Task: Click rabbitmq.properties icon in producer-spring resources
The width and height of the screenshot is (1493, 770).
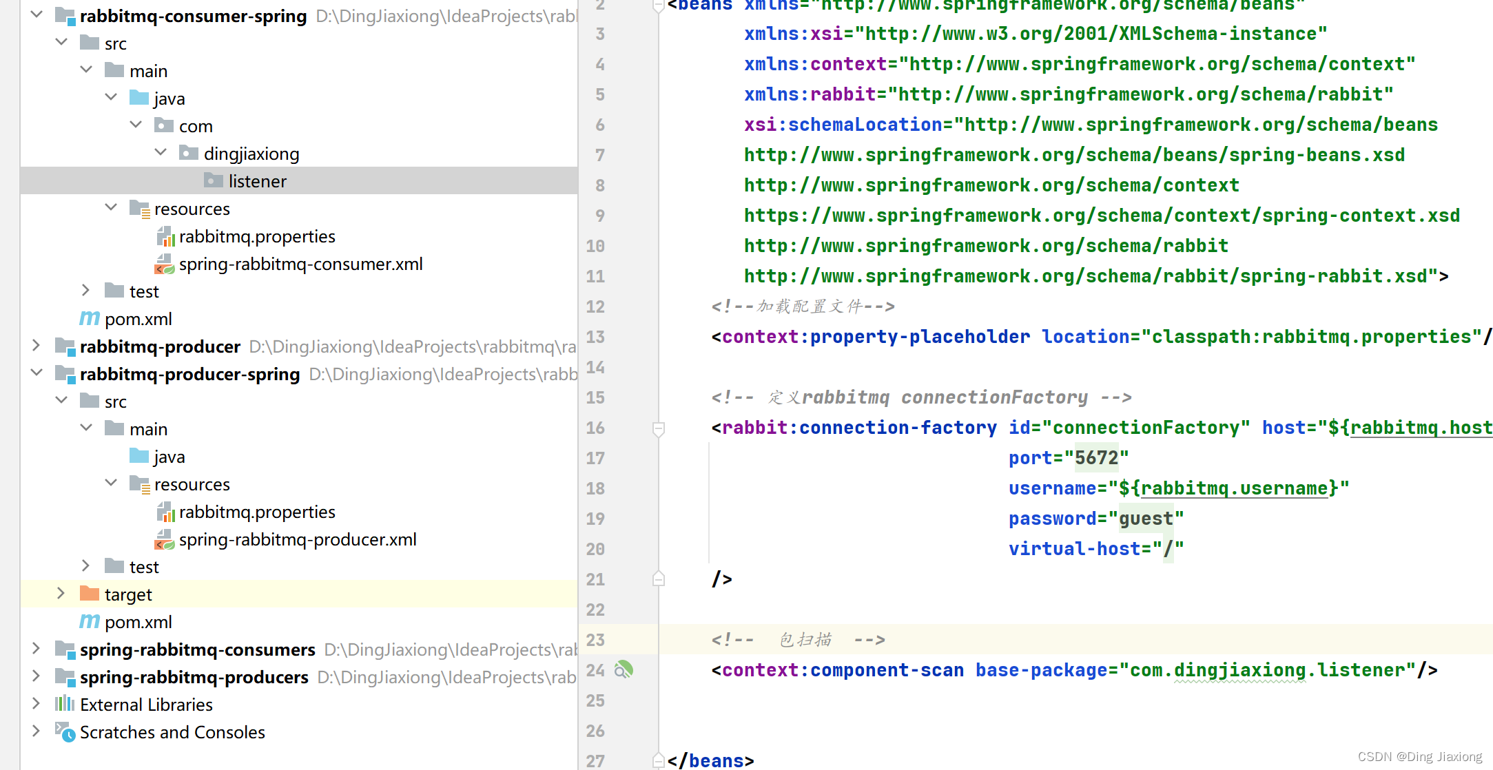Action: click(x=165, y=512)
